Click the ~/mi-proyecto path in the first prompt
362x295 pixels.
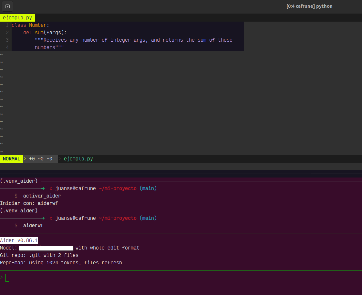click(118, 188)
